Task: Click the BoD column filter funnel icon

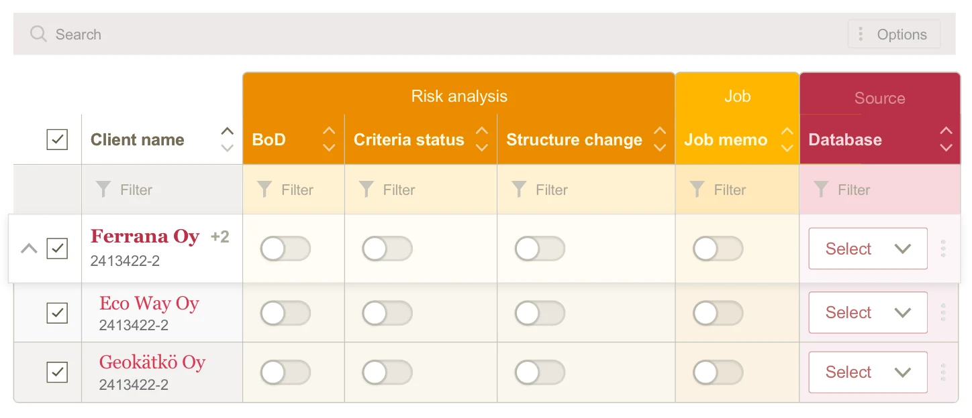Action: pyautogui.click(x=264, y=190)
